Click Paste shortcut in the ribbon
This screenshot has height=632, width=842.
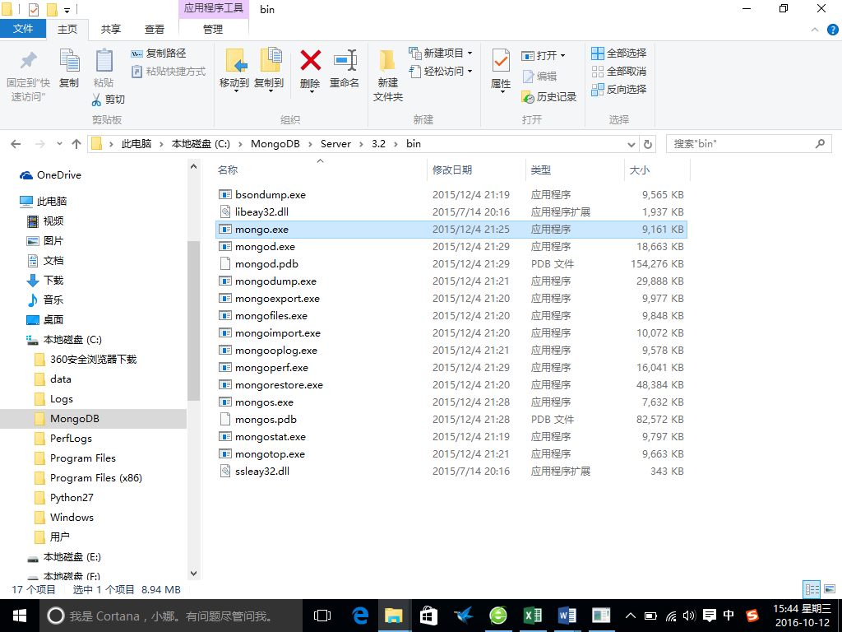tap(168, 71)
